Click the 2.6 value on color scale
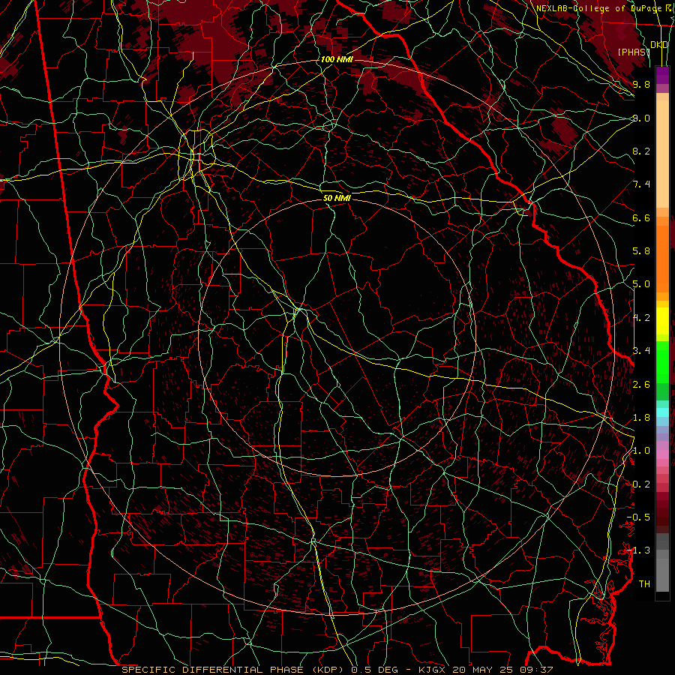Viewport: 675px width, 675px height. [641, 385]
